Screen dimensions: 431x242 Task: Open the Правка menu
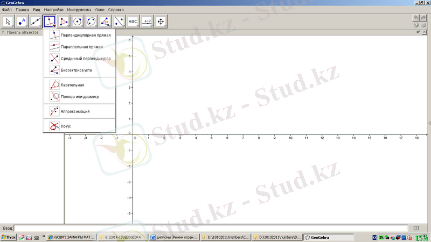coord(22,10)
